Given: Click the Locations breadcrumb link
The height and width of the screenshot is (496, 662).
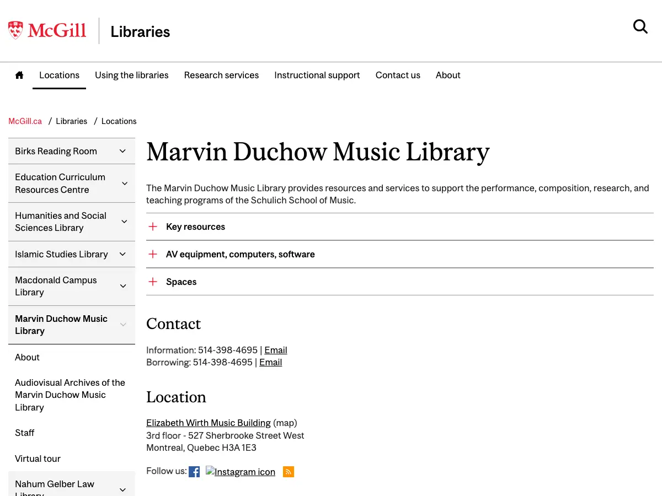Looking at the screenshot, I should pyautogui.click(x=119, y=121).
